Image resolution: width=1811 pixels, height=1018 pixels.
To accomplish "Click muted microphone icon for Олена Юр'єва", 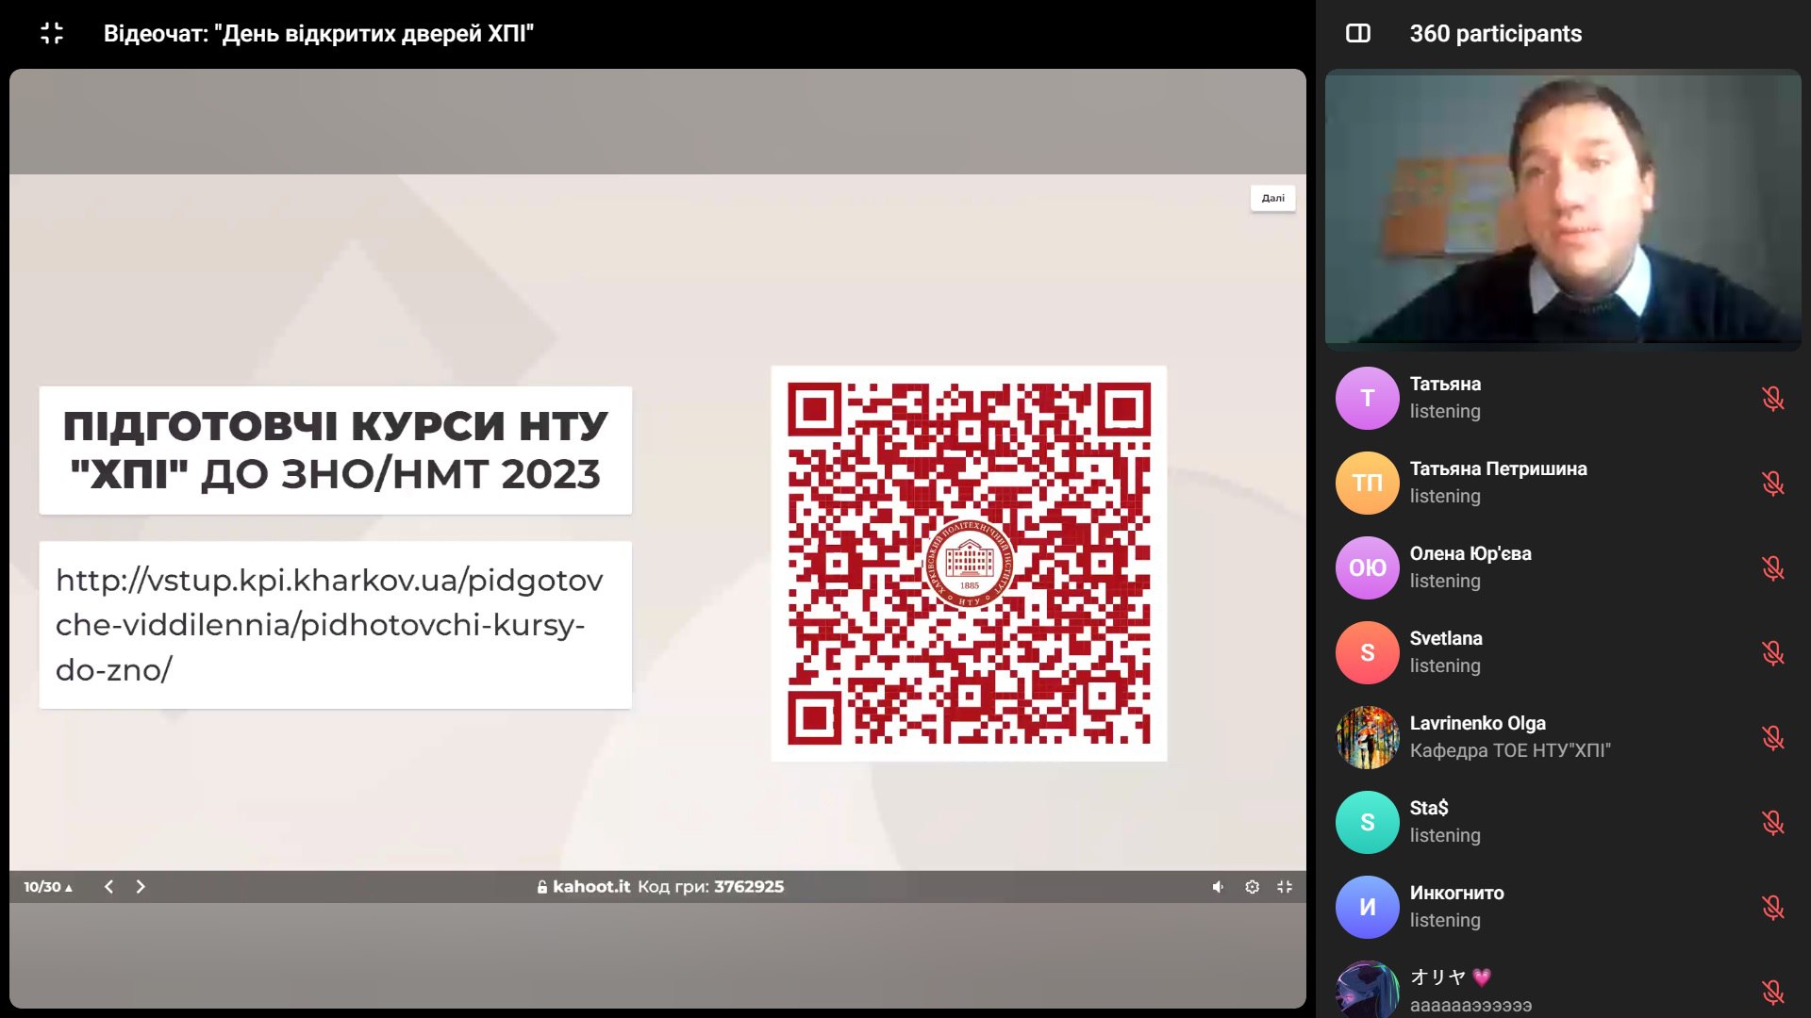I will click(1773, 568).
